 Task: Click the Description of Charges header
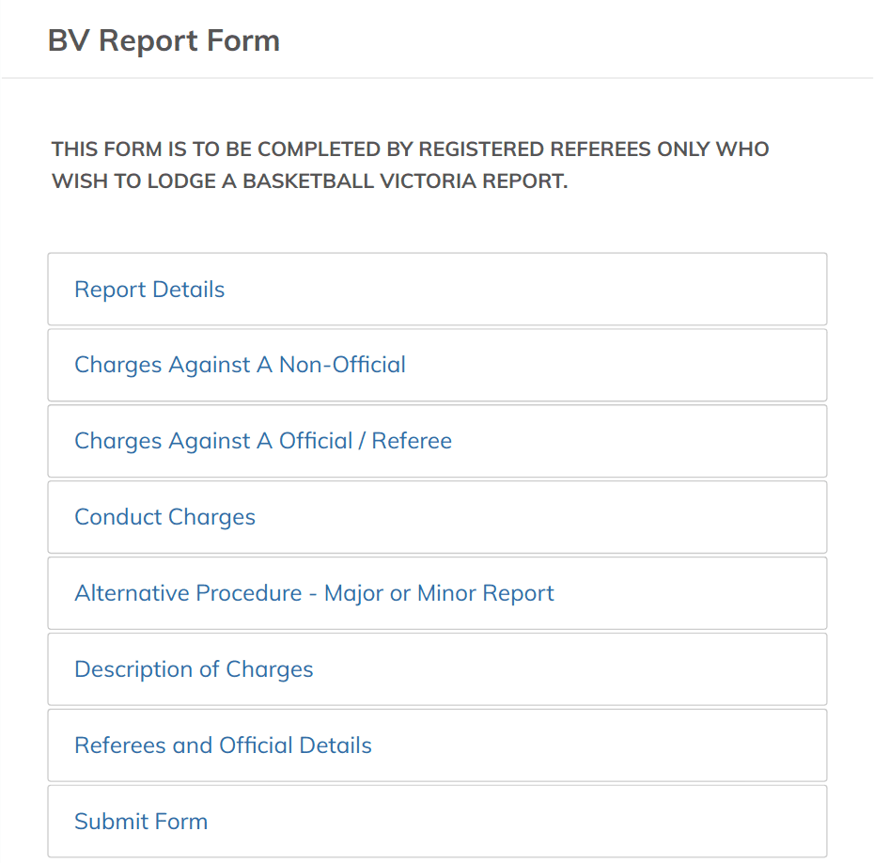[194, 669]
